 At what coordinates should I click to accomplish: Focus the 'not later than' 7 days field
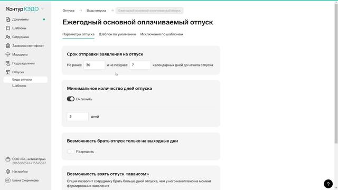click(x=140, y=65)
